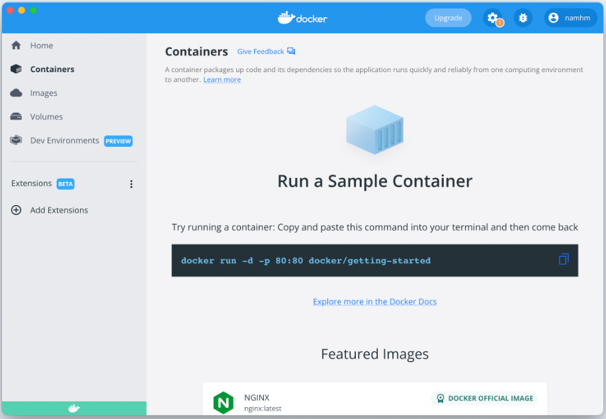Screen dimensions: 606x419
Task: Open Explore more in the Docker Docs
Action: (375, 301)
